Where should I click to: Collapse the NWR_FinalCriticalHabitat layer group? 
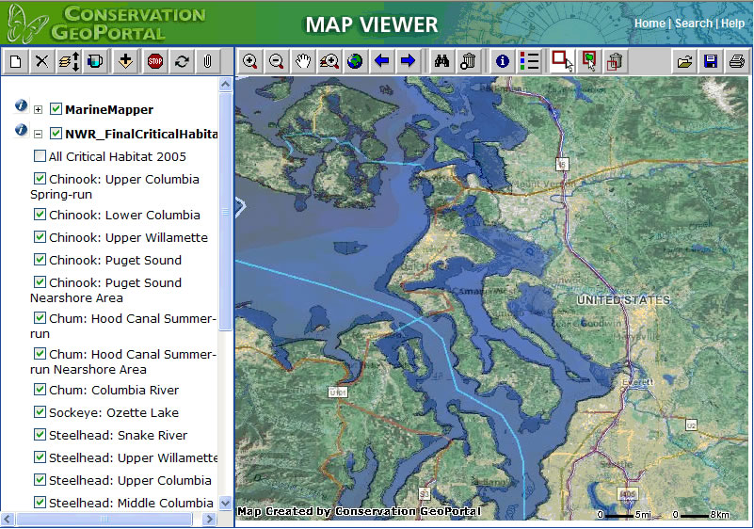pos(38,135)
